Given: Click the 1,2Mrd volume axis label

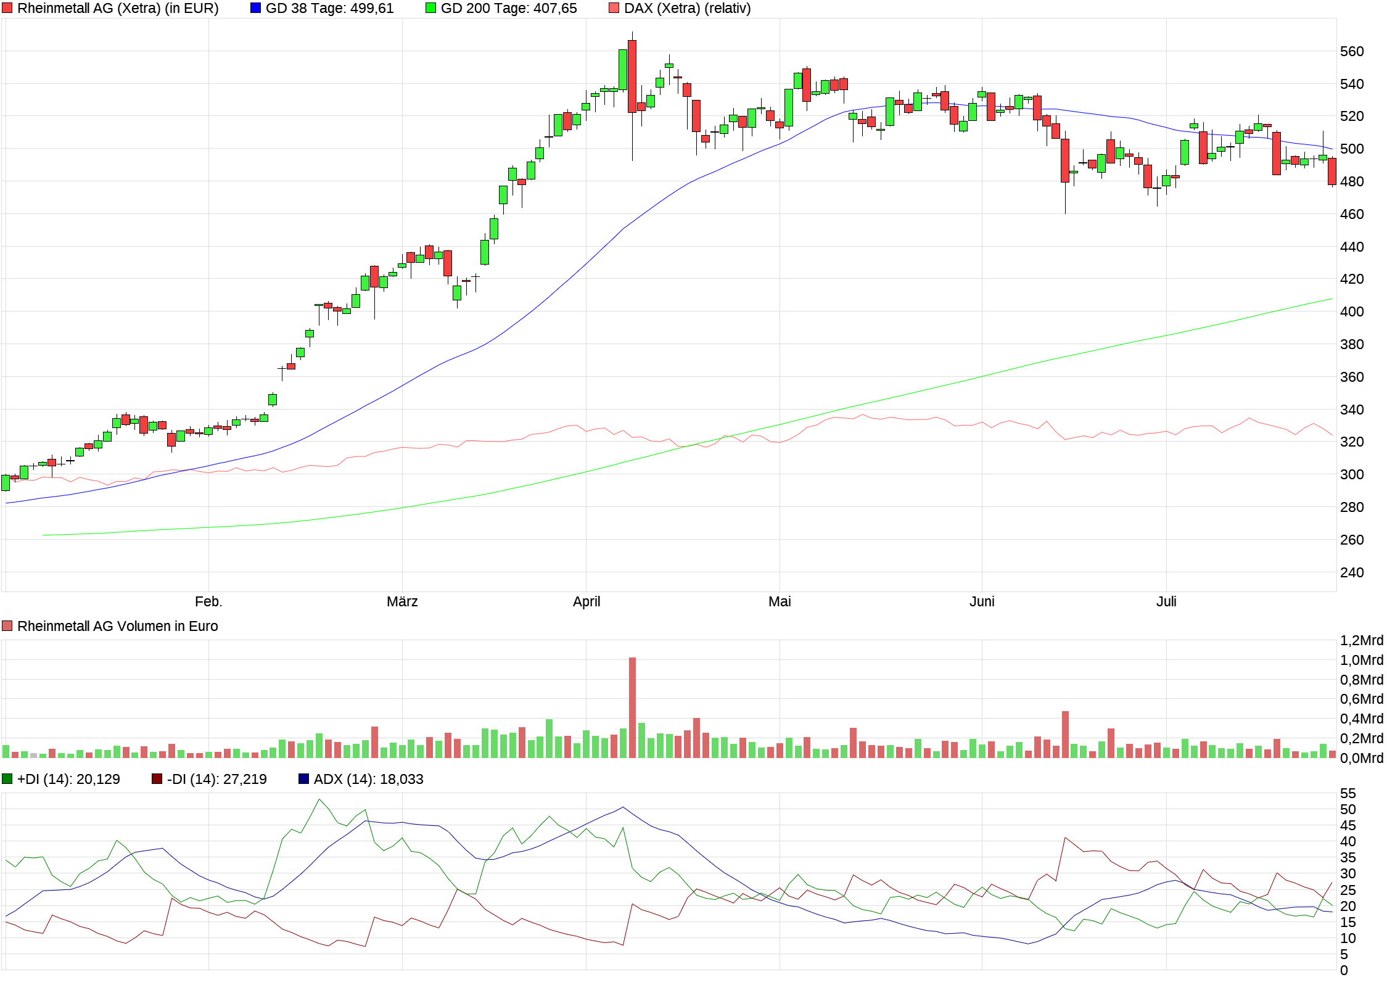Looking at the screenshot, I should tap(1361, 640).
